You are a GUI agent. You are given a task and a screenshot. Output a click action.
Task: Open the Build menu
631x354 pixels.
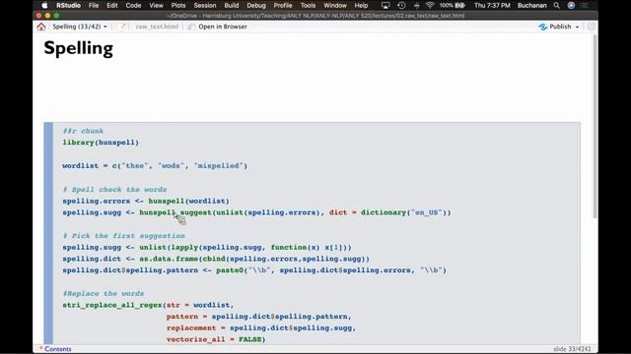(232, 5)
